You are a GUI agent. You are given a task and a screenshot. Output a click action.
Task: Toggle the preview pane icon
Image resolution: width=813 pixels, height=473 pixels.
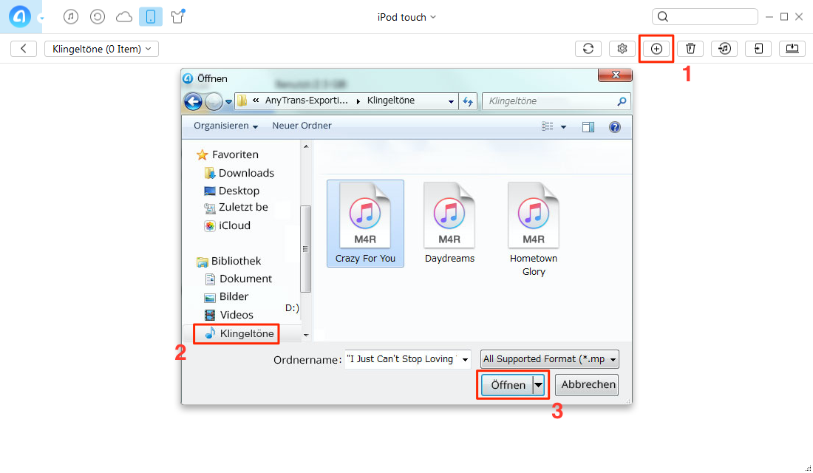[x=588, y=126]
